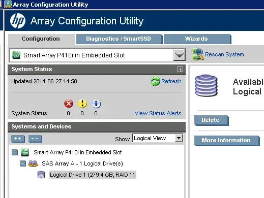Click the HP logo icon

point(18,21)
